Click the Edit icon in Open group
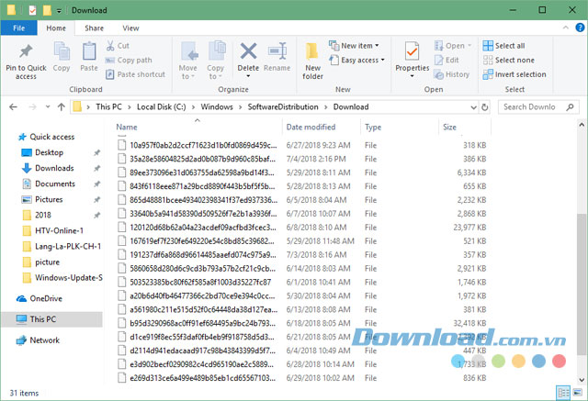The height and width of the screenshot is (401, 588). pos(439,60)
